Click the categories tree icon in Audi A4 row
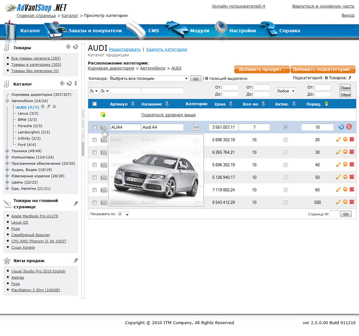This screenshot has width=359, height=336. coord(196,127)
